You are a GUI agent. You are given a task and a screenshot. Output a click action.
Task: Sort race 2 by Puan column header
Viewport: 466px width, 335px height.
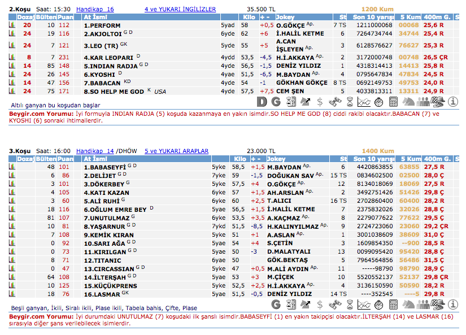[66, 18]
